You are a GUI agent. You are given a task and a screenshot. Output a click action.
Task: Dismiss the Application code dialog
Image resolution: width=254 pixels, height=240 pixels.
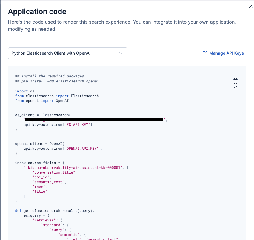pos(250,6)
